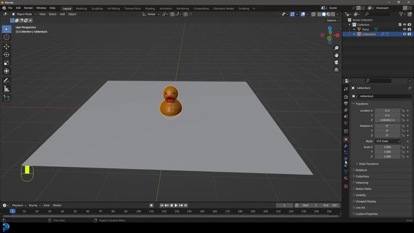Screen dimensions: 414x233
Task: Open the Object Data properties tab
Action: click(x=346, y=172)
